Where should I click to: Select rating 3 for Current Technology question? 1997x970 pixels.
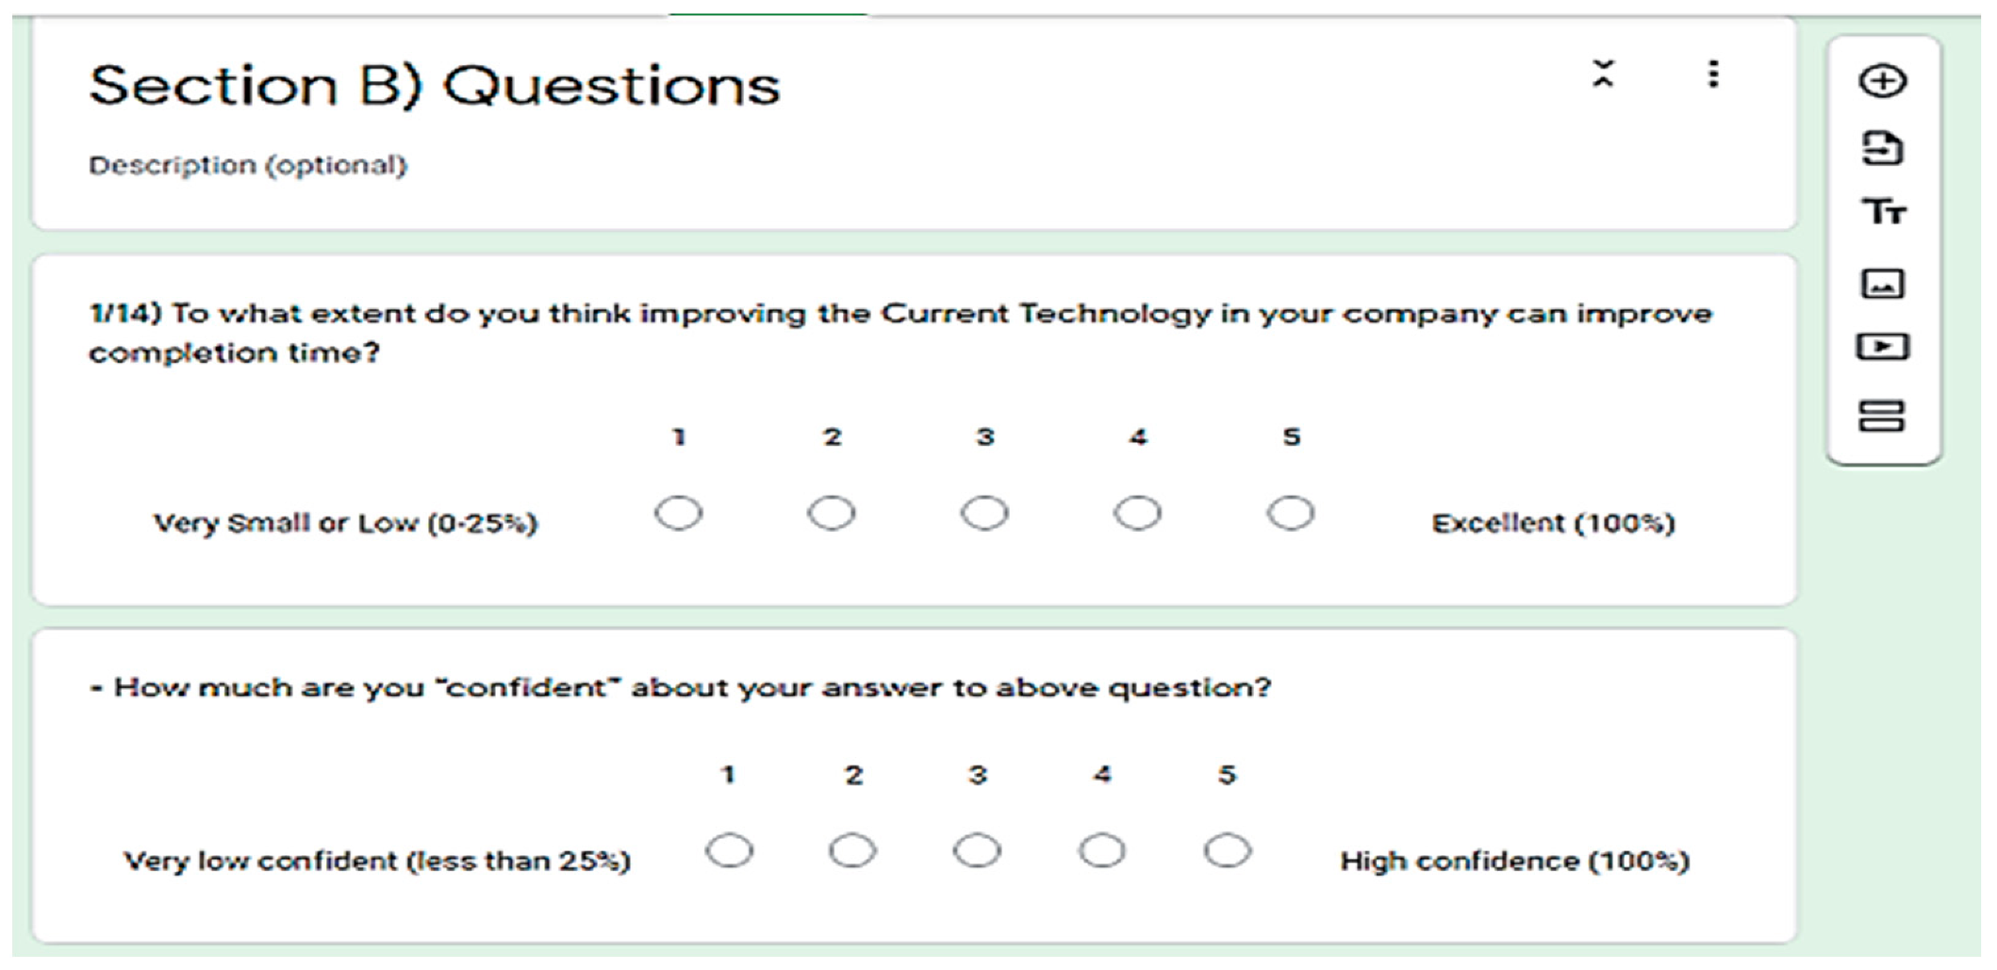tap(984, 514)
